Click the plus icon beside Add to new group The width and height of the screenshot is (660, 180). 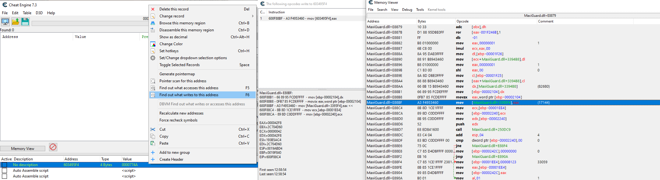(153, 152)
